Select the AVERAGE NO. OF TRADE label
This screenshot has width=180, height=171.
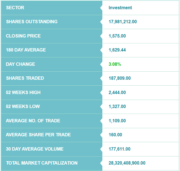click(33, 121)
